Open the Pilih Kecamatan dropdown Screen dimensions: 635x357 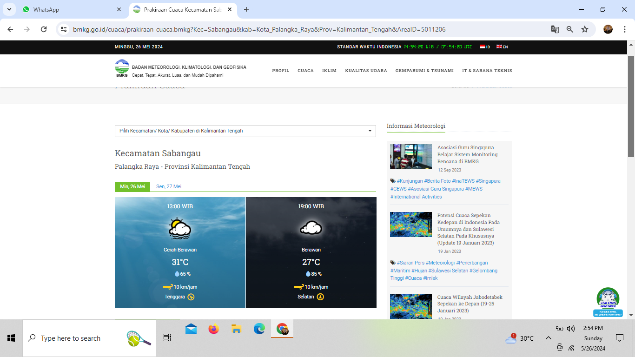coord(245,131)
